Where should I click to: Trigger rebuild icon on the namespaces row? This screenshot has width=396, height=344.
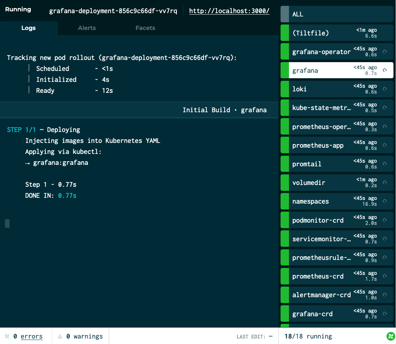[385, 201]
